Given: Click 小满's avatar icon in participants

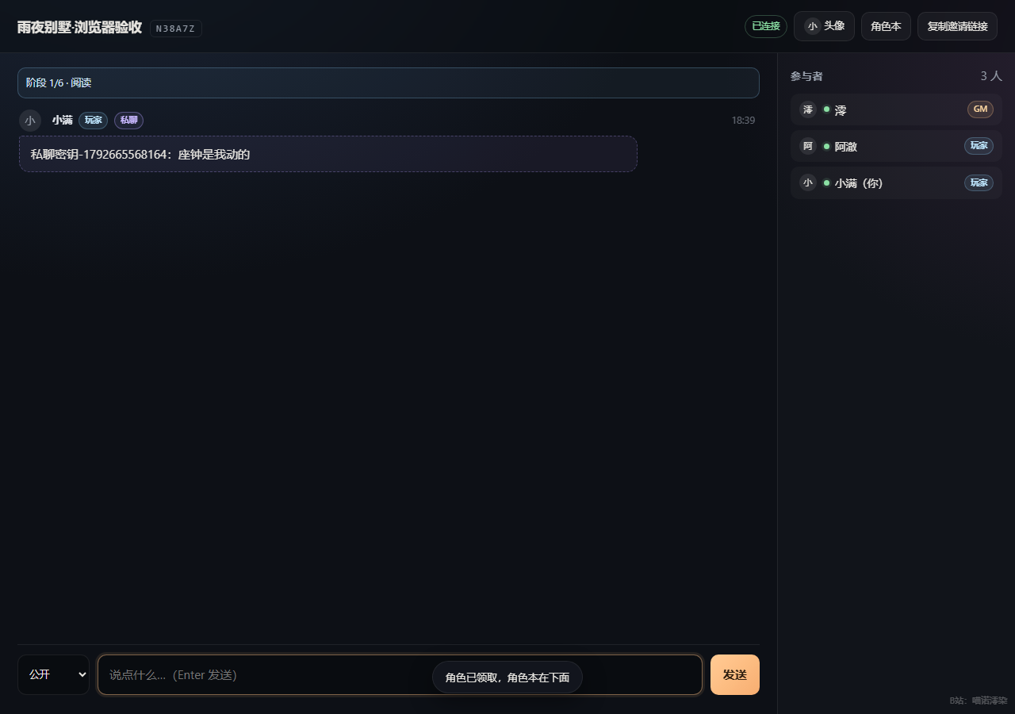Looking at the screenshot, I should tap(808, 182).
